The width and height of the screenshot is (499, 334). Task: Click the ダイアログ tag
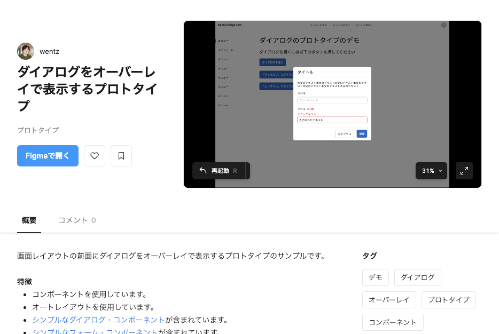click(x=417, y=277)
